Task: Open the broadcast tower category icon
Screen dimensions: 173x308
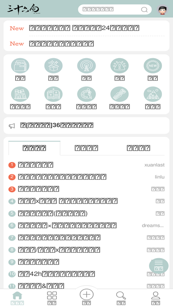Action: click(86, 66)
